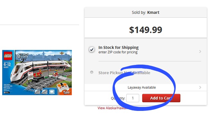Open the LEGO City train product image

37,73
